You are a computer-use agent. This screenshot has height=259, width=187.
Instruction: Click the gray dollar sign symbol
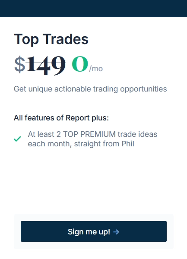point(20,64)
